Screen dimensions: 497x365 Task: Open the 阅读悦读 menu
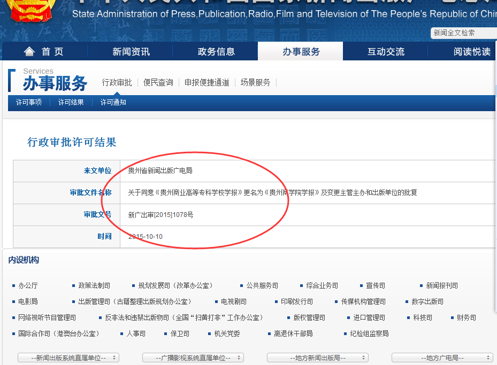472,52
